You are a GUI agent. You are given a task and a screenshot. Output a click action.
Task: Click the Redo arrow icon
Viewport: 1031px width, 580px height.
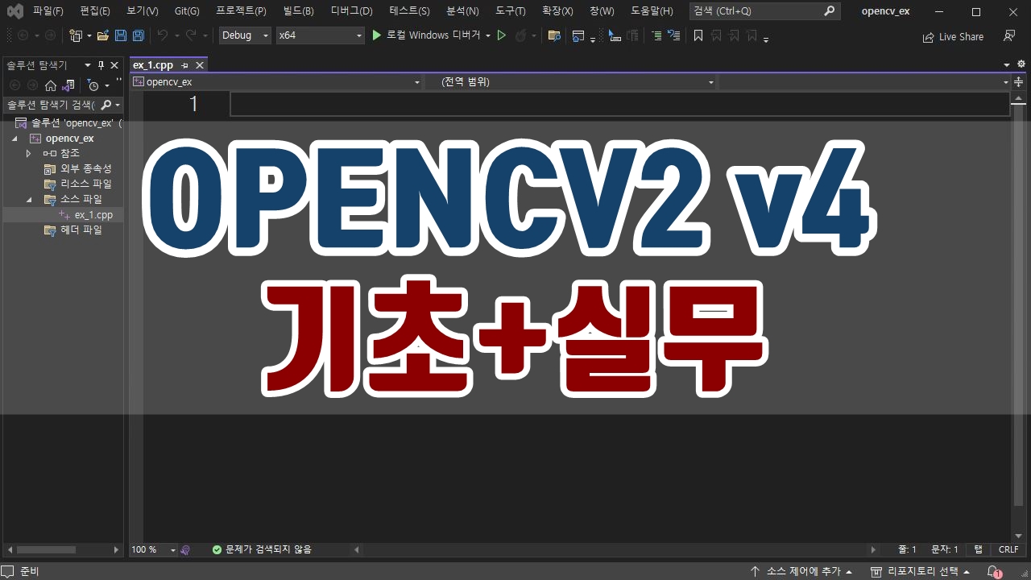[x=191, y=35]
